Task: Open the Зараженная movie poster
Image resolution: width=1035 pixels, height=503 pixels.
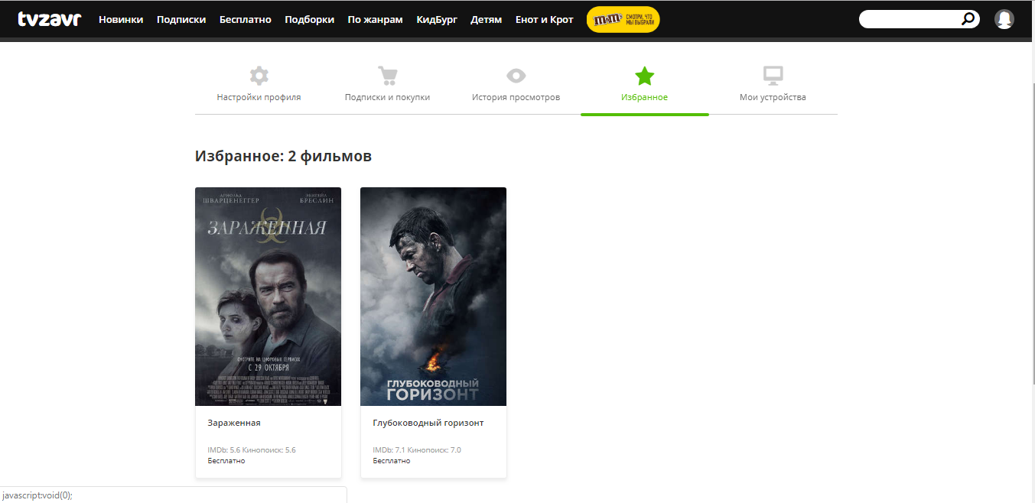Action: [x=268, y=297]
